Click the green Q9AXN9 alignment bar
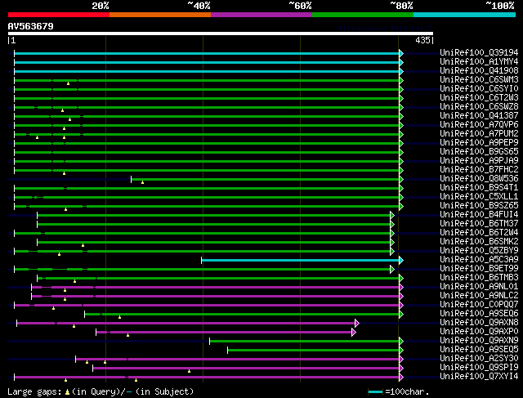 [x=304, y=341]
